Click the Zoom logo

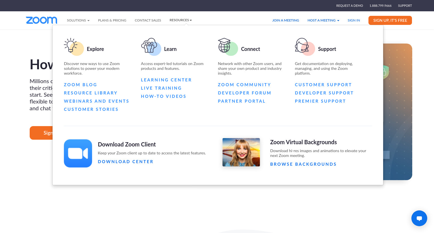pos(42,20)
